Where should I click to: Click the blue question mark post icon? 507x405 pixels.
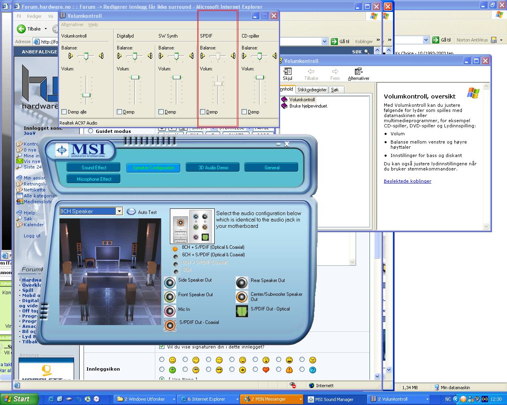313,370
